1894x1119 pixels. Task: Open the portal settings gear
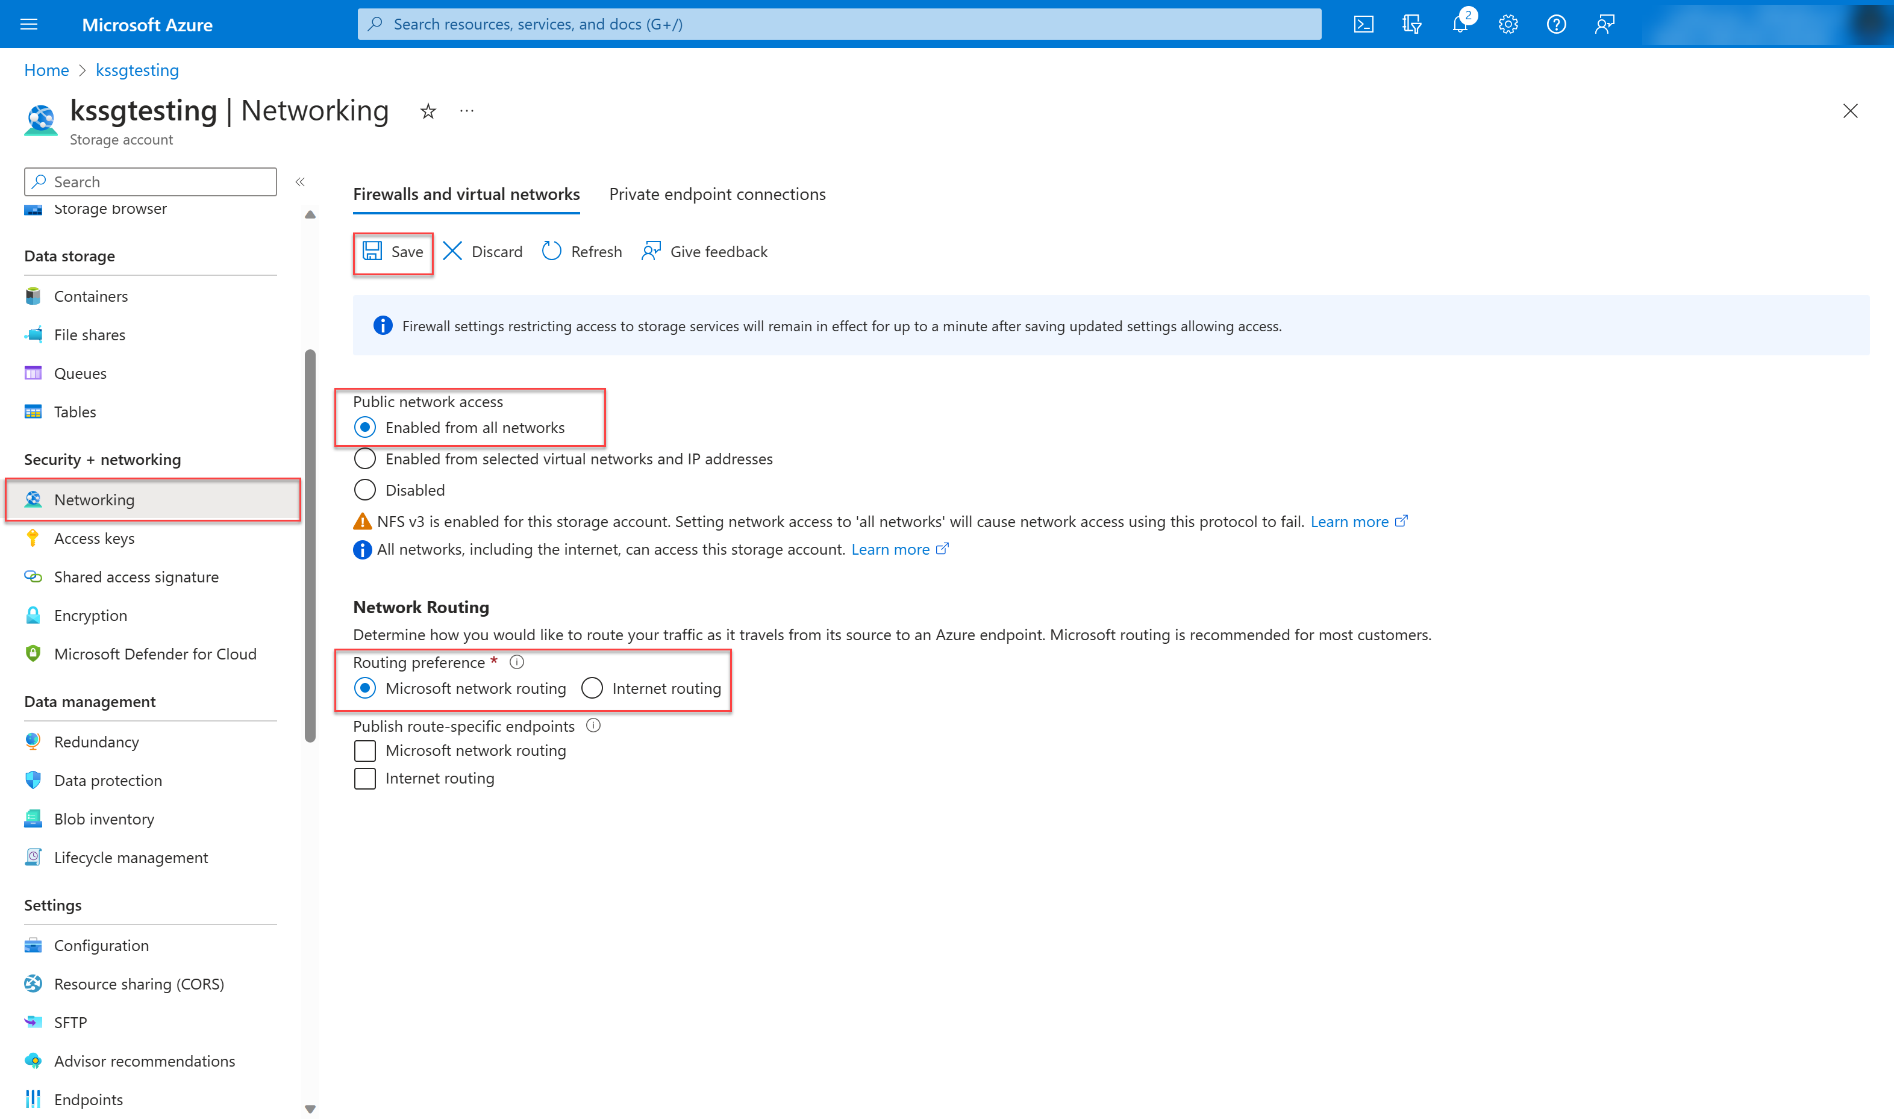click(x=1508, y=23)
